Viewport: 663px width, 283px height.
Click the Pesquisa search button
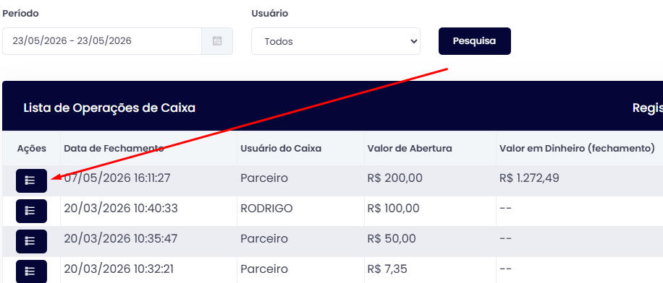[474, 41]
